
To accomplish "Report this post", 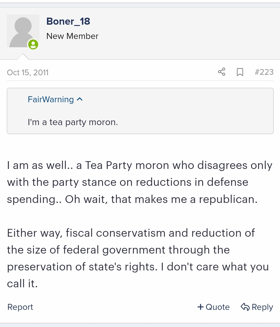I will (20, 307).
